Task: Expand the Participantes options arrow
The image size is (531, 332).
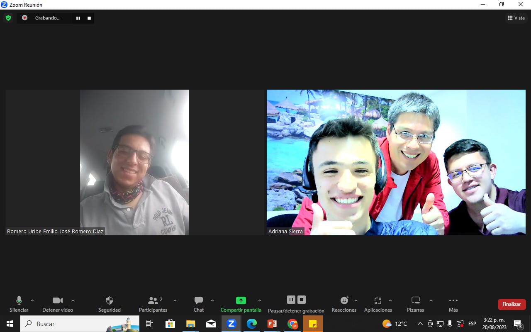Action: point(175,300)
